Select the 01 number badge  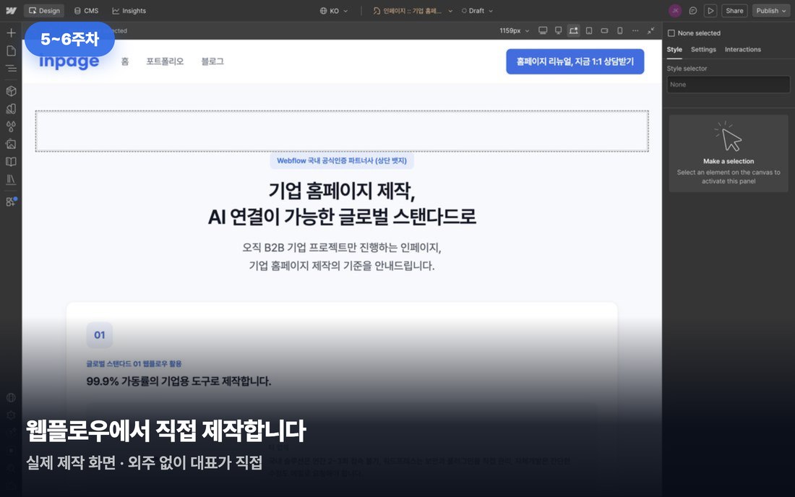pyautogui.click(x=100, y=335)
